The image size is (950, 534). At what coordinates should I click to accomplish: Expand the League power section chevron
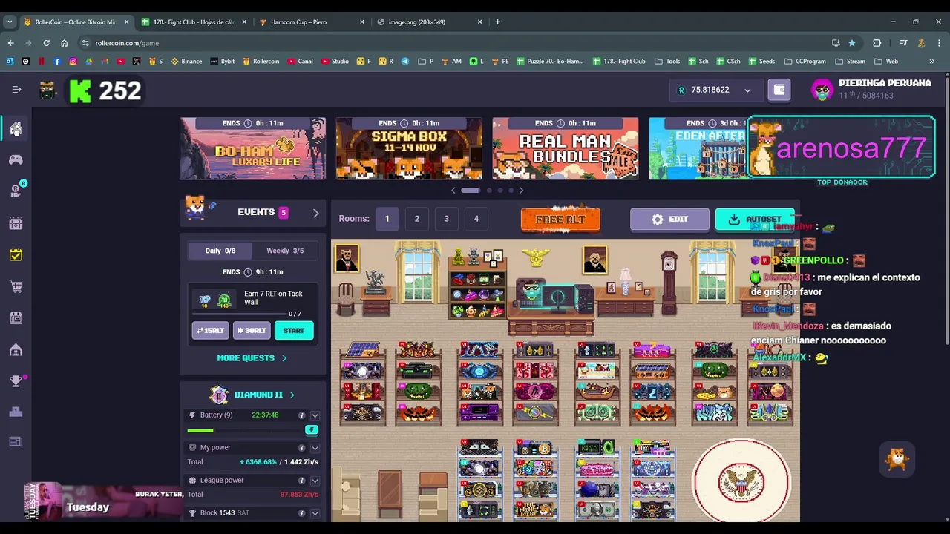click(315, 481)
